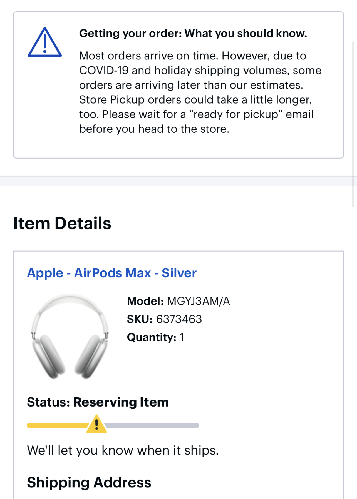The height and width of the screenshot is (499, 357).
Task: Click the blue warning triangle icon
Action: pyautogui.click(x=44, y=42)
